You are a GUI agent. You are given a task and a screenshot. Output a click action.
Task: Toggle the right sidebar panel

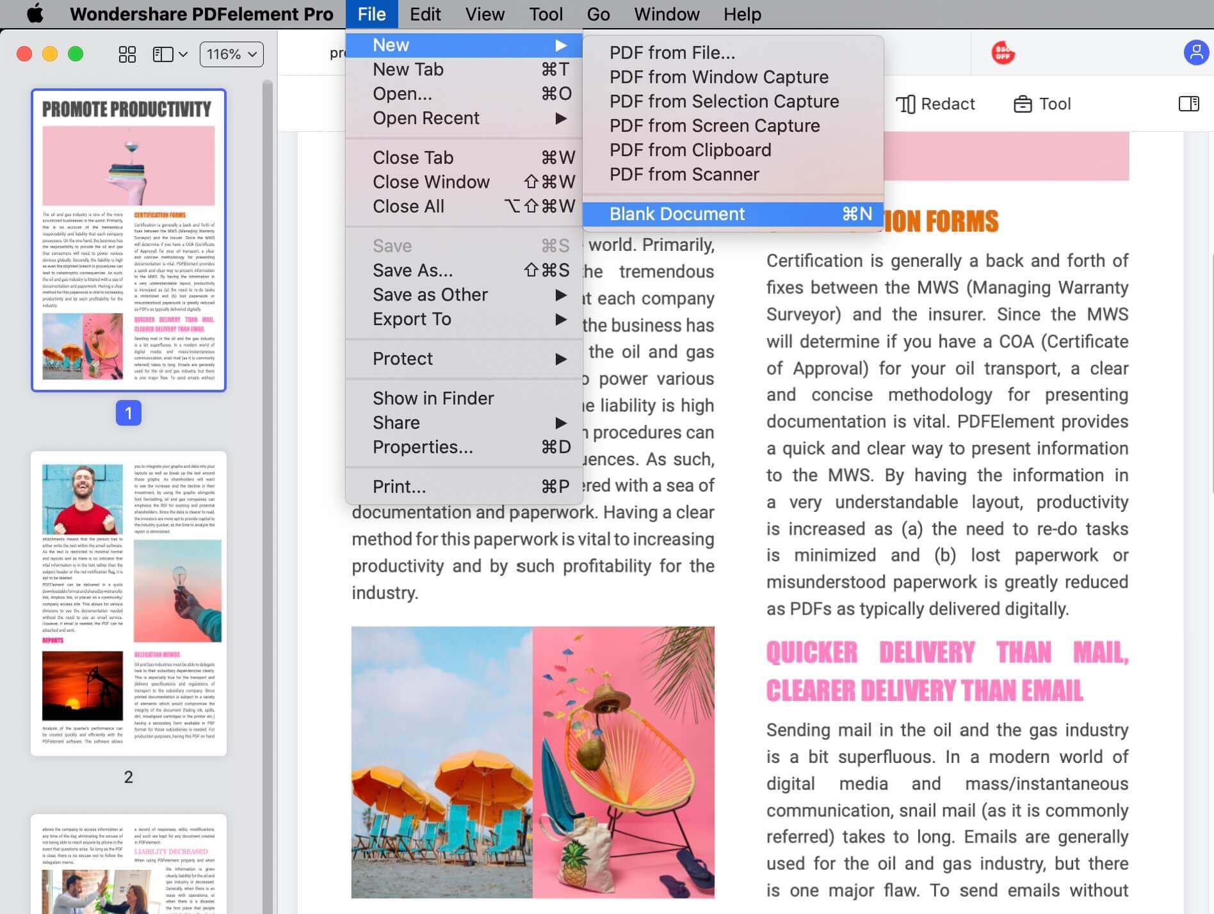pyautogui.click(x=1190, y=104)
